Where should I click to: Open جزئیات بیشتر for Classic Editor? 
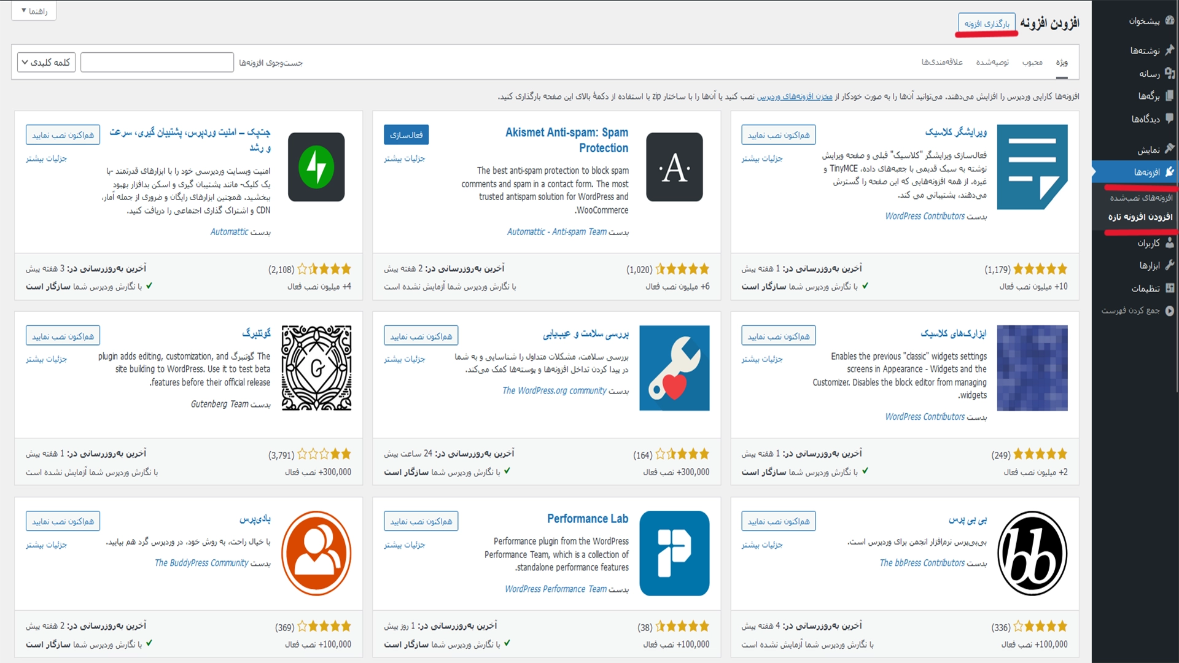762,158
